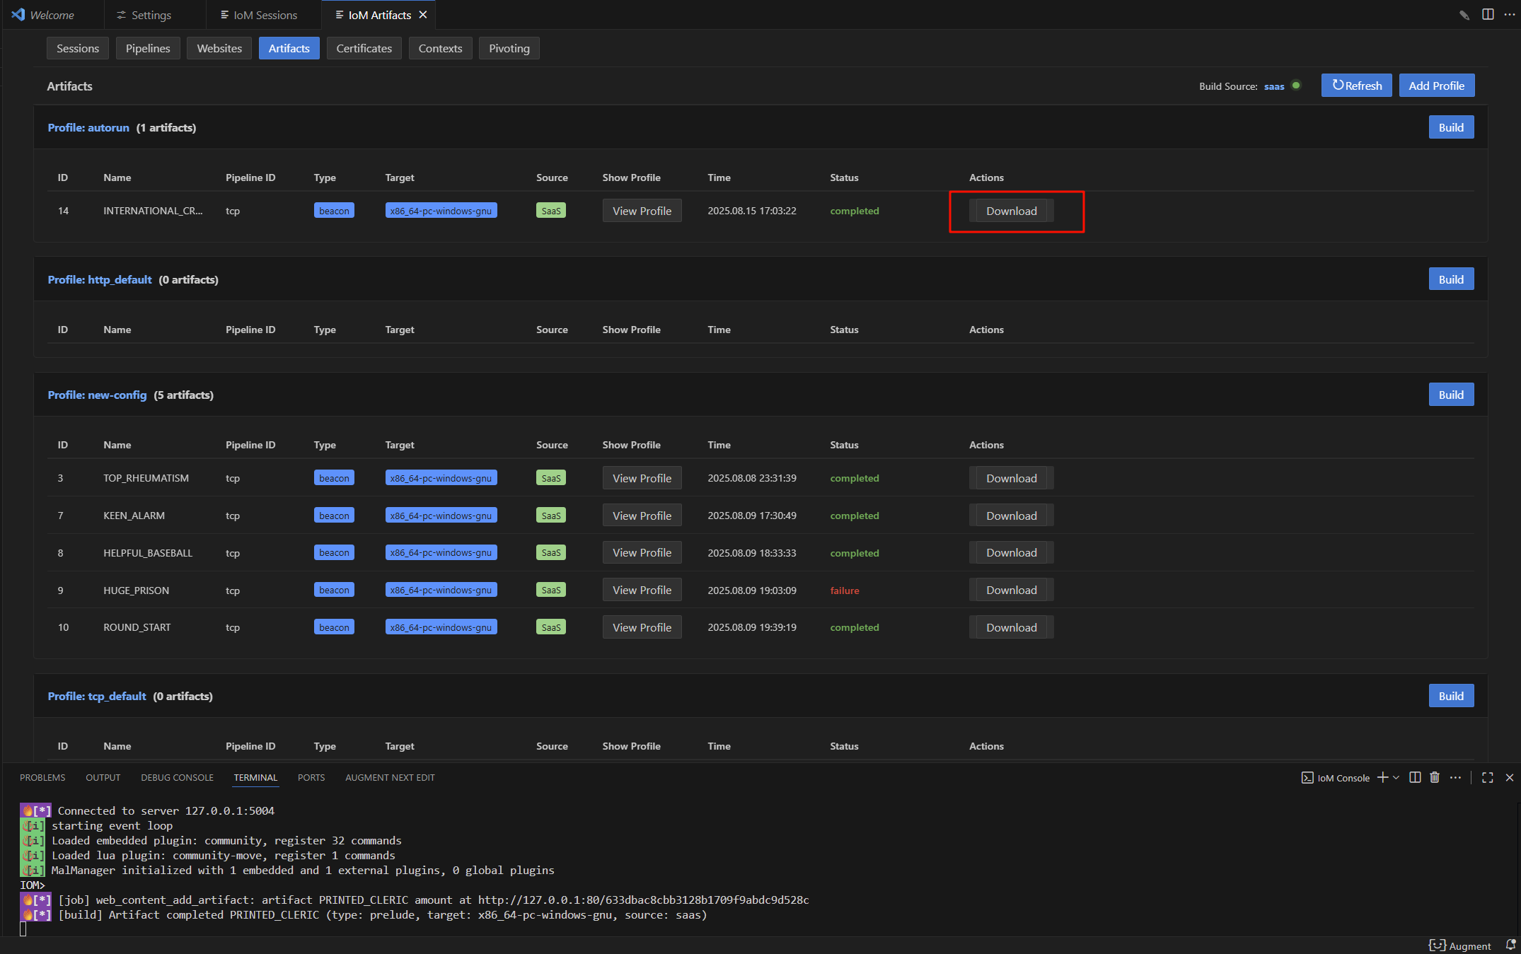This screenshot has width=1521, height=954.
Task: Click Add Profile button
Action: (x=1437, y=86)
